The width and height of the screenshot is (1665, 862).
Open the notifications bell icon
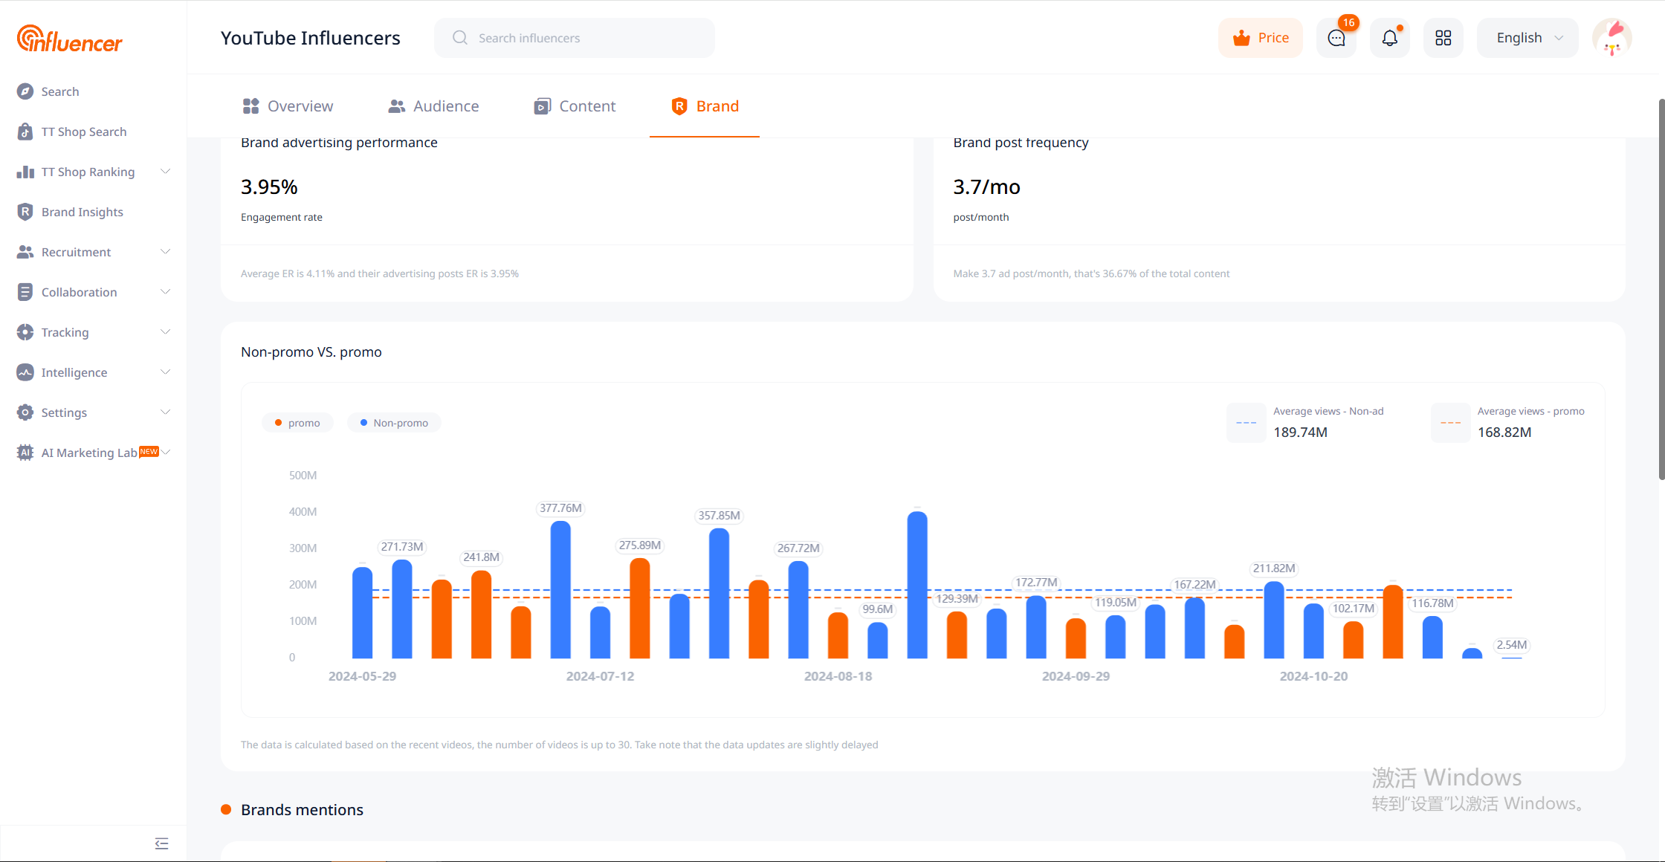click(1389, 38)
